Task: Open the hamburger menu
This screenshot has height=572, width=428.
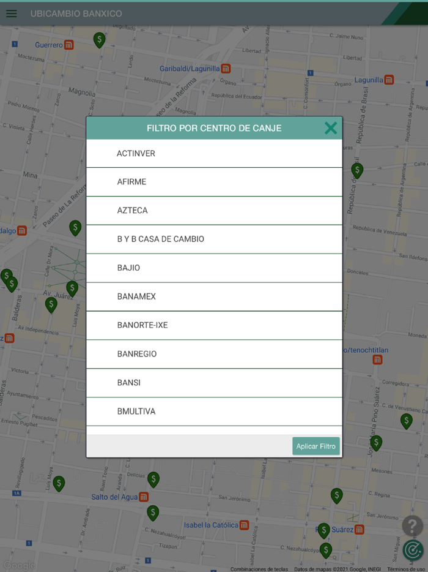Action: coord(11,13)
